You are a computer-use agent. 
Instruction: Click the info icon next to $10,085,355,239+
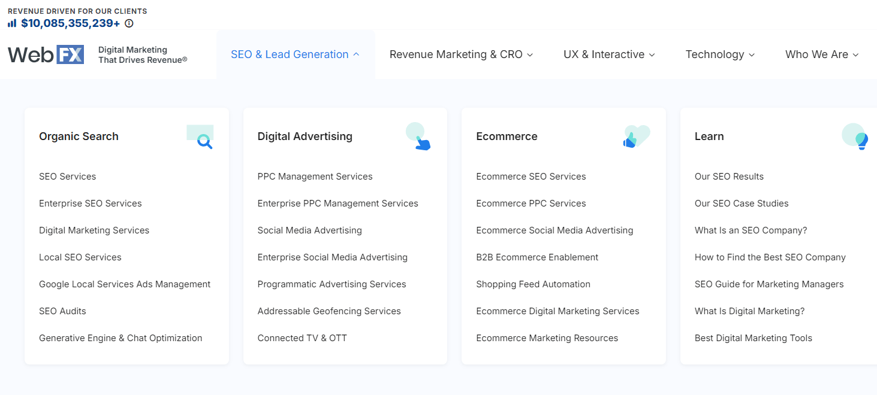[128, 23]
